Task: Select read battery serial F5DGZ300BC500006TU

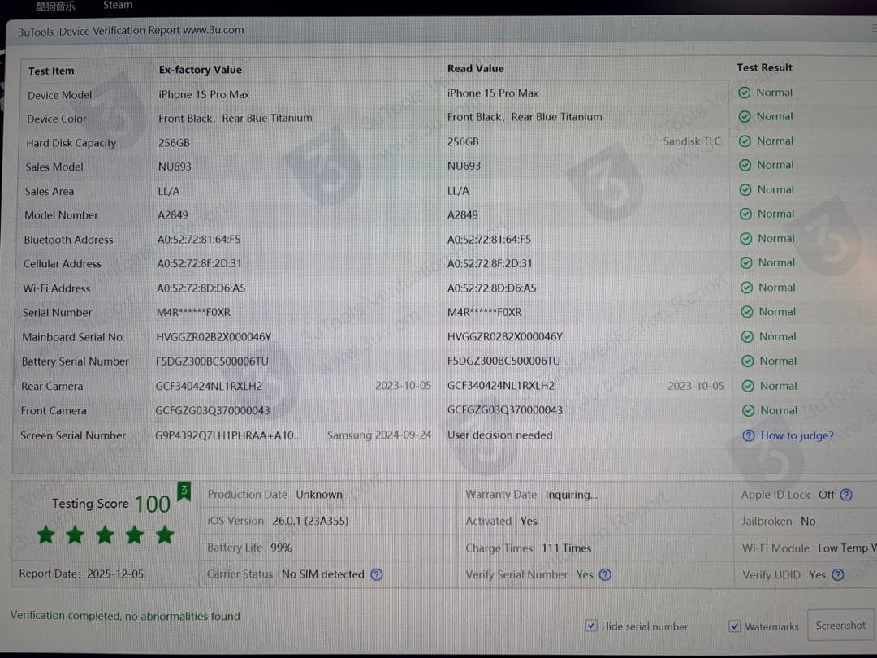Action: (503, 361)
